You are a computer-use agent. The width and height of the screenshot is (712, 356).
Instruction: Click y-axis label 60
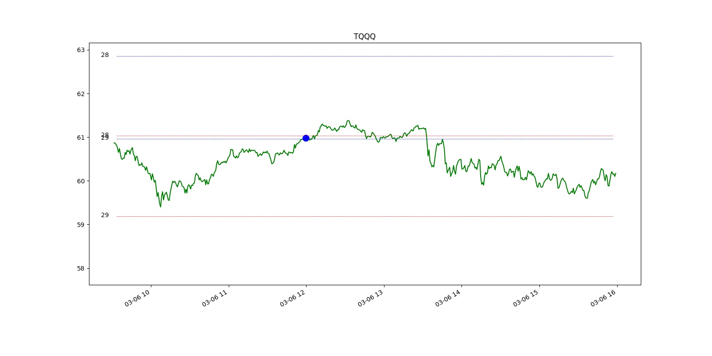coord(81,181)
